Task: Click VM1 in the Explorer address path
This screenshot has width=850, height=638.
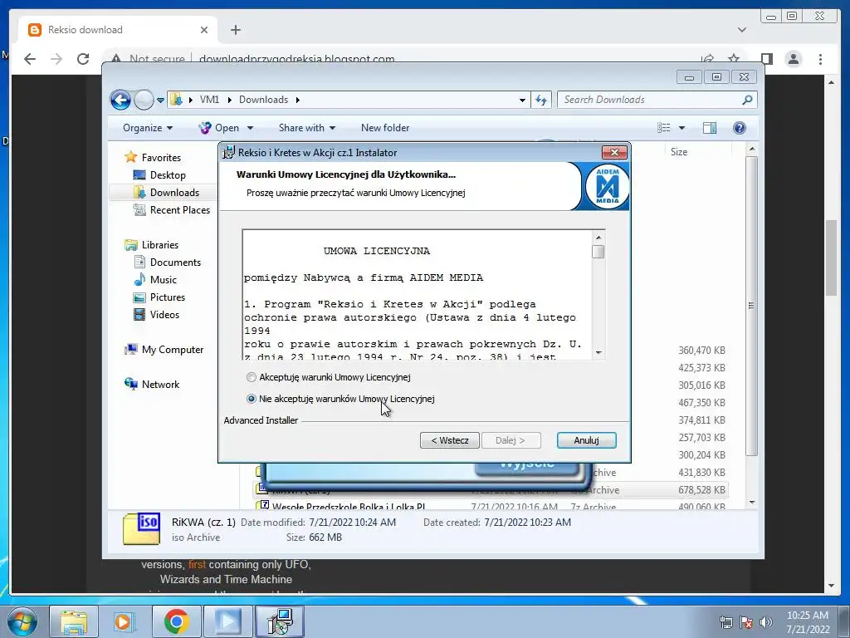Action: tap(209, 100)
